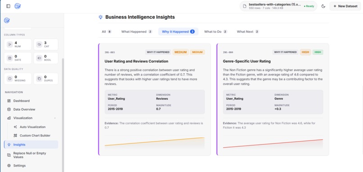Click the Ready status indicator

pyautogui.click(x=309, y=6)
